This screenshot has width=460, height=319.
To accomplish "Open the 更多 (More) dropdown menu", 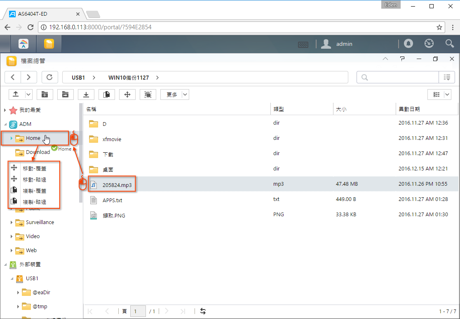I will click(174, 94).
